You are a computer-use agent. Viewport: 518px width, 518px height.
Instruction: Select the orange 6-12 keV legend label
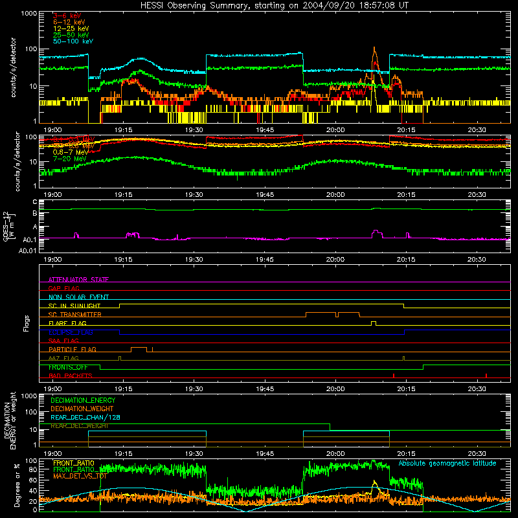pos(69,22)
